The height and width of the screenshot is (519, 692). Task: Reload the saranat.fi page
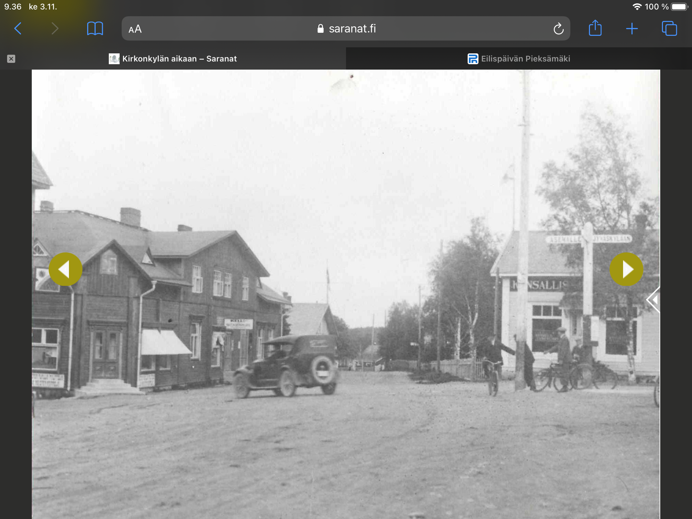[x=558, y=29]
